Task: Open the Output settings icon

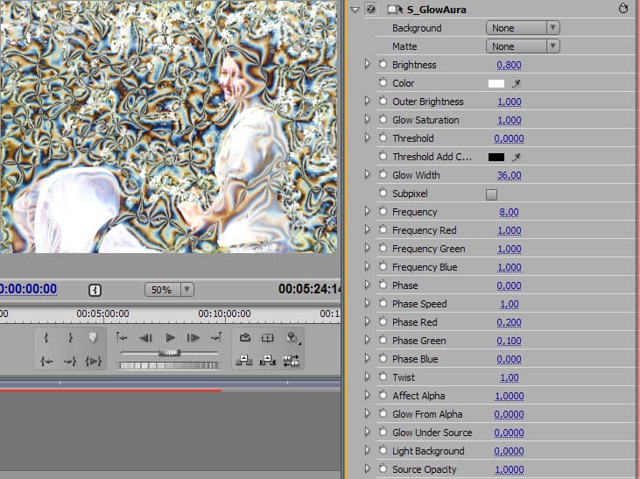Action: [x=292, y=338]
